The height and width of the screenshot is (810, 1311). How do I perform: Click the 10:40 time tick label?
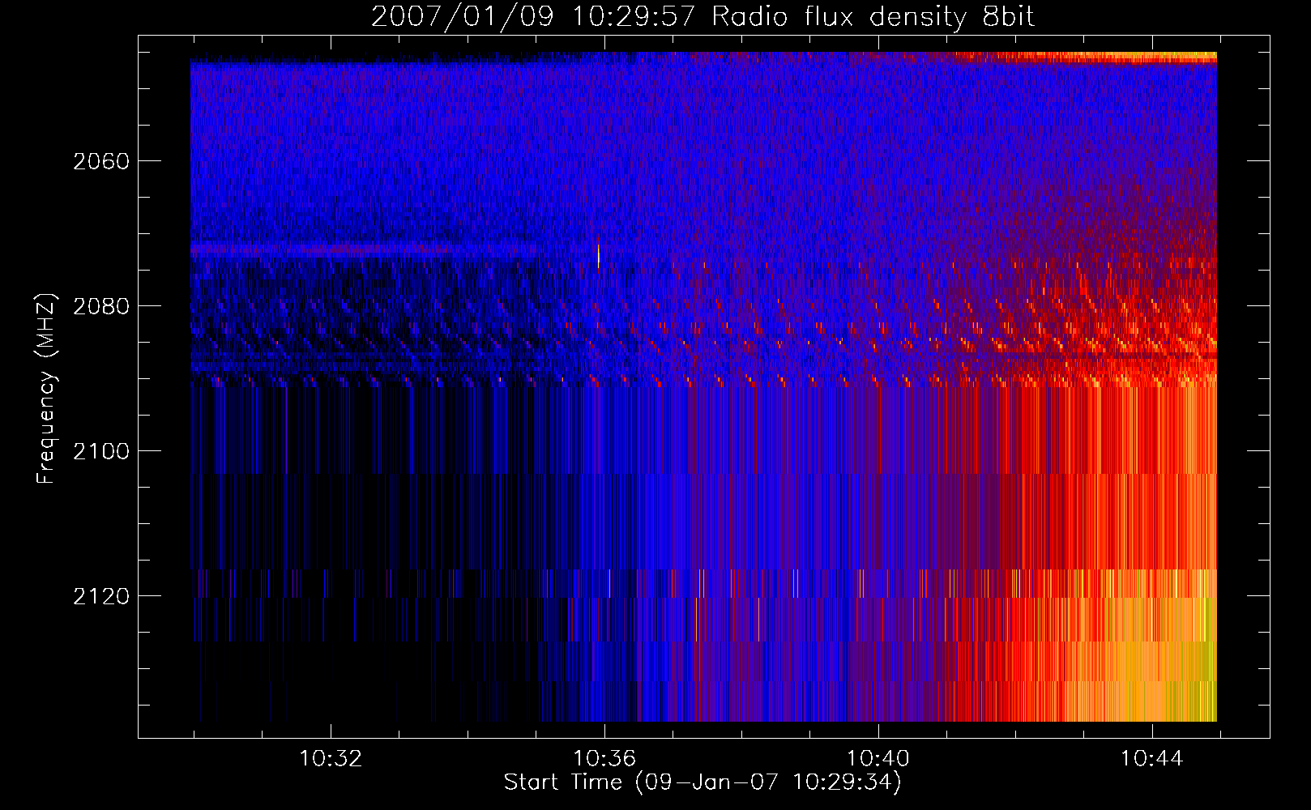point(878,759)
